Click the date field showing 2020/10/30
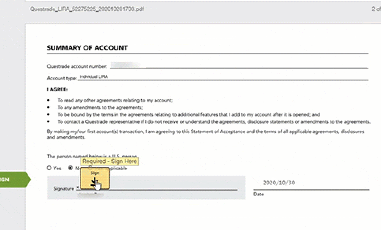The width and height of the screenshot is (381, 230). [278, 183]
